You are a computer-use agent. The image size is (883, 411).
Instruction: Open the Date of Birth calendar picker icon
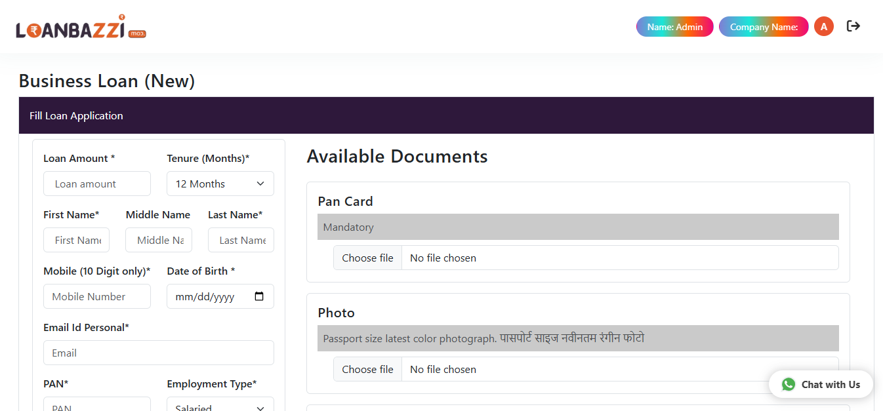point(259,296)
